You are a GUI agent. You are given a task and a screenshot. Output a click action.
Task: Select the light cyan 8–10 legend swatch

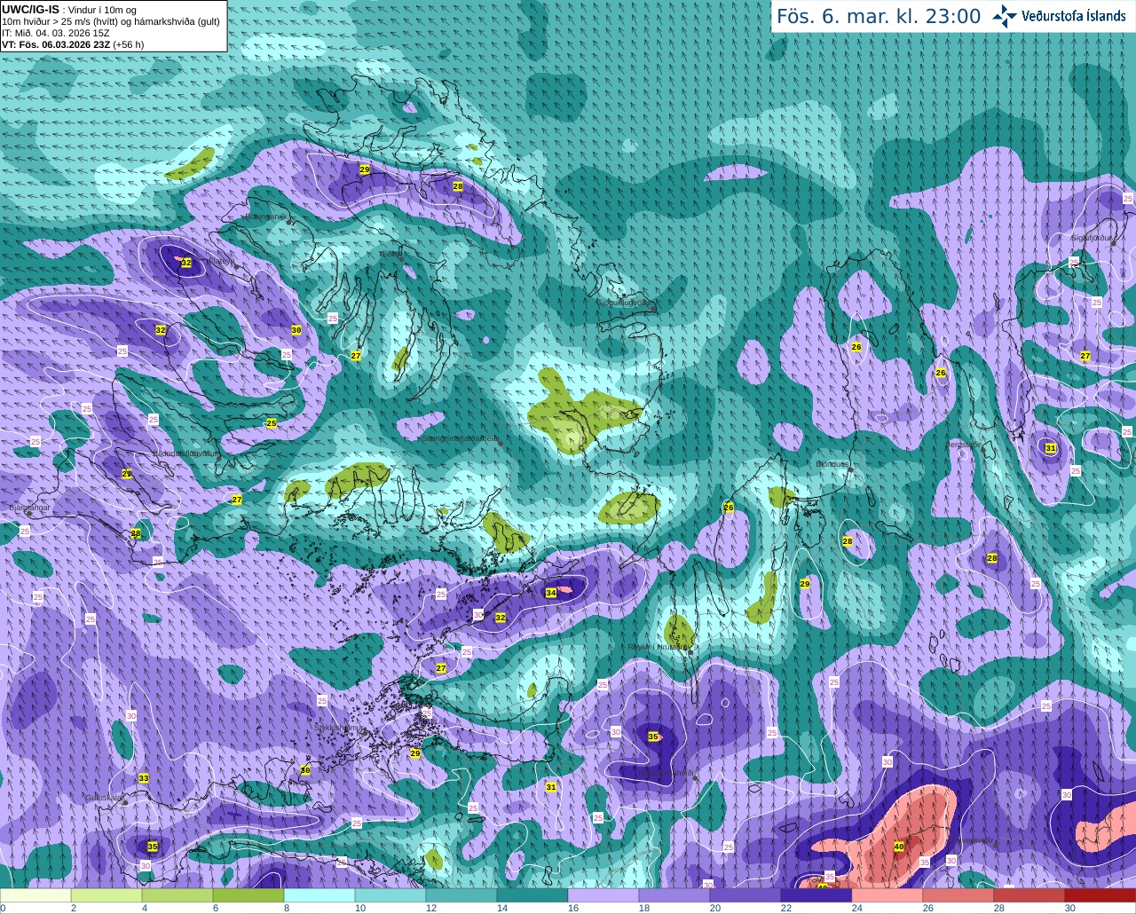click(x=319, y=895)
